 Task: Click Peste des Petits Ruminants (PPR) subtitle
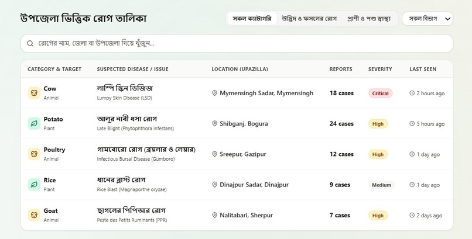(x=132, y=220)
